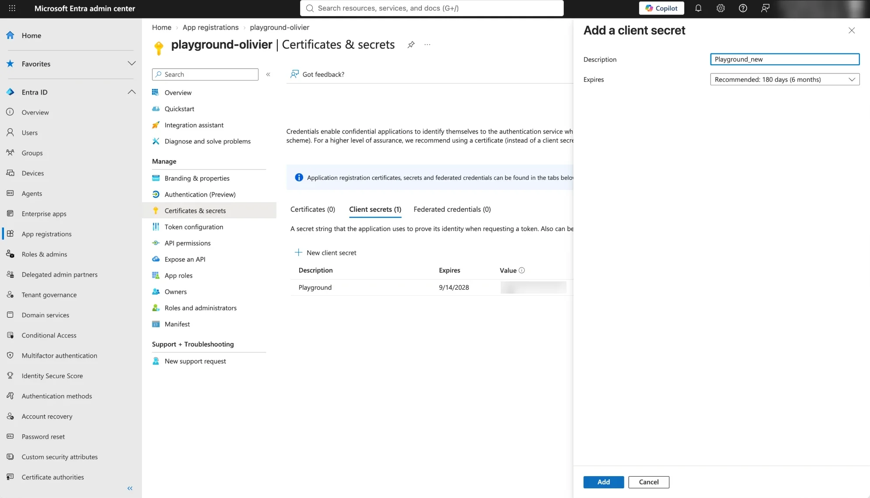Click the Multifactor authentication shield icon
The height and width of the screenshot is (498, 870).
[x=10, y=355]
